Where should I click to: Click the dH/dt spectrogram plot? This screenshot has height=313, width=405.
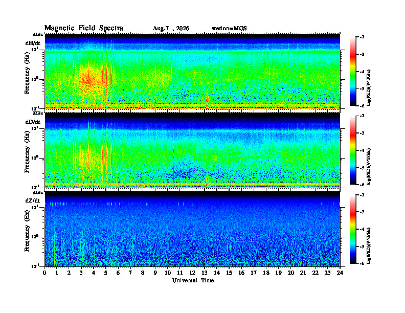point(192,71)
